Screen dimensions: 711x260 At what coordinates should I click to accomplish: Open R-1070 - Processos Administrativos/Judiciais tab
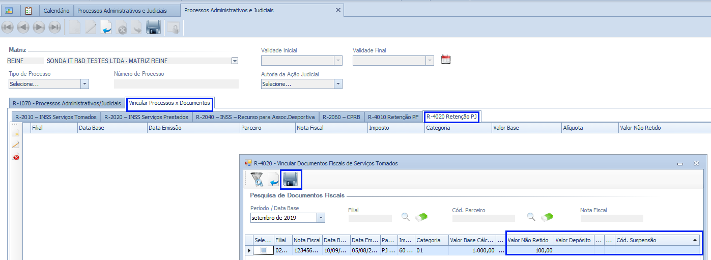67,103
